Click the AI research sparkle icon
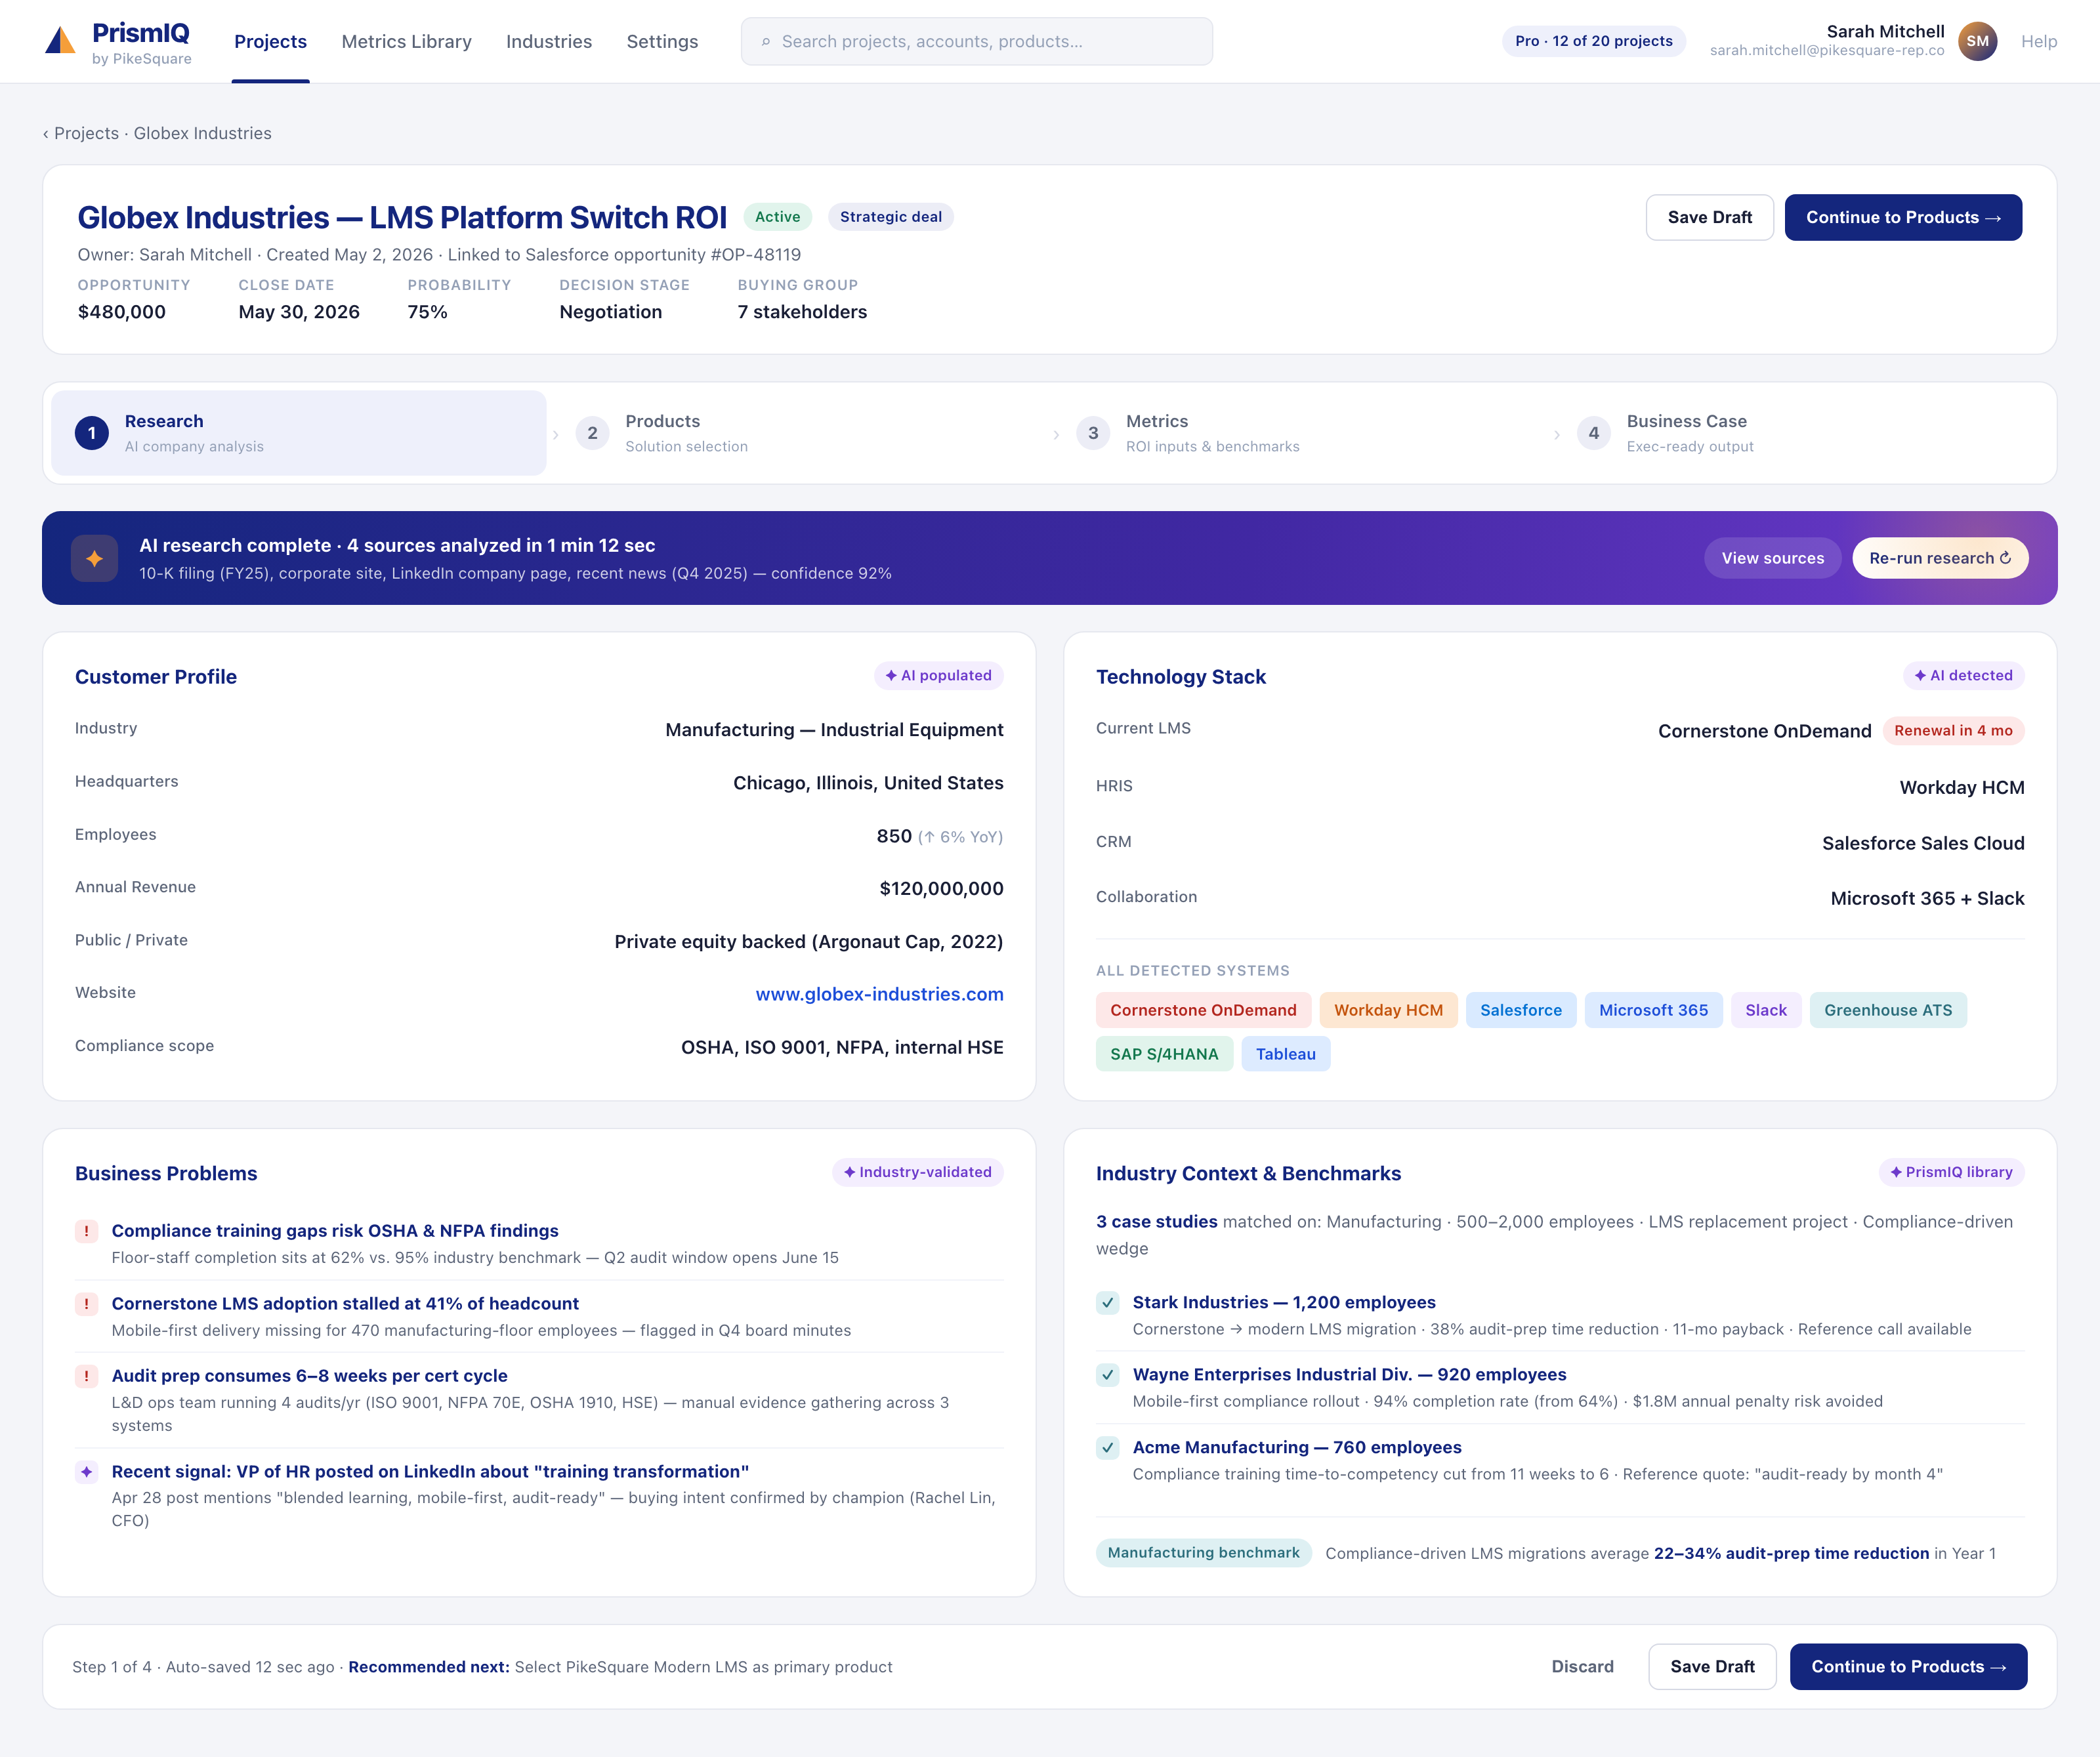The width and height of the screenshot is (2100, 1757). coord(94,558)
